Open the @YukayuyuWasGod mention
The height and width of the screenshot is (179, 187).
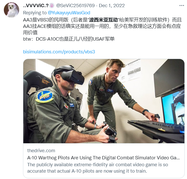click(69, 13)
